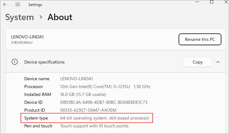This screenshot has height=134, width=229.
Task: Click the processor description text
Action: pyautogui.click(x=105, y=87)
